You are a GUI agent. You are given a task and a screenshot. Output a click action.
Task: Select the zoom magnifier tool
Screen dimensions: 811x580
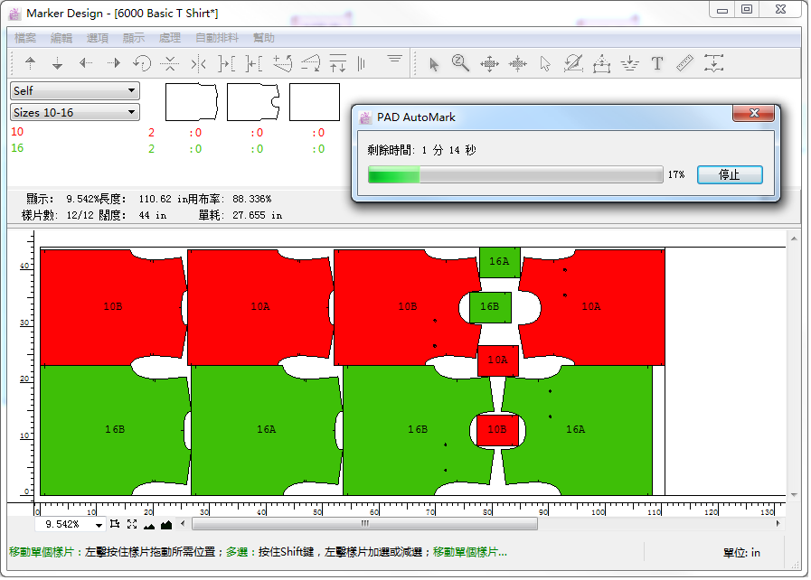[x=460, y=63]
